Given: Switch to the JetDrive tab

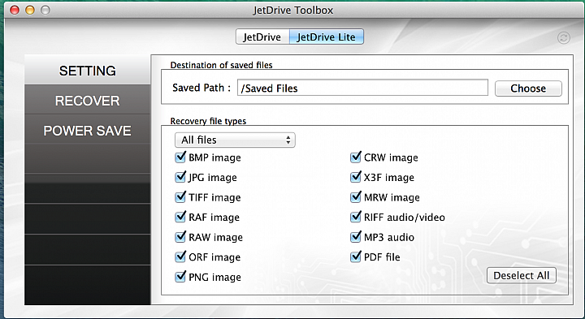Looking at the screenshot, I should coord(262,37).
